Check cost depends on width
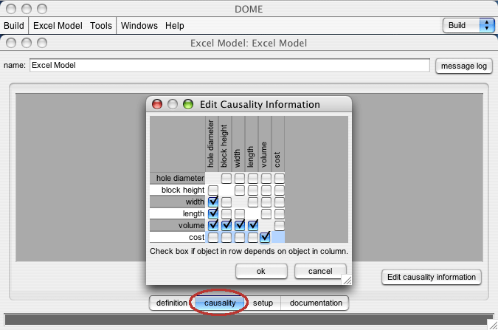This screenshot has height=330, width=498. tap(240, 237)
